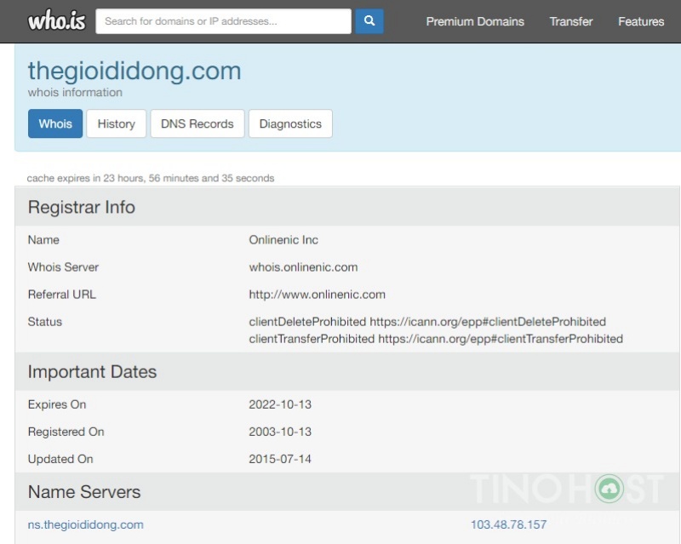Click the whois information subtitle
681x544 pixels.
coord(75,93)
